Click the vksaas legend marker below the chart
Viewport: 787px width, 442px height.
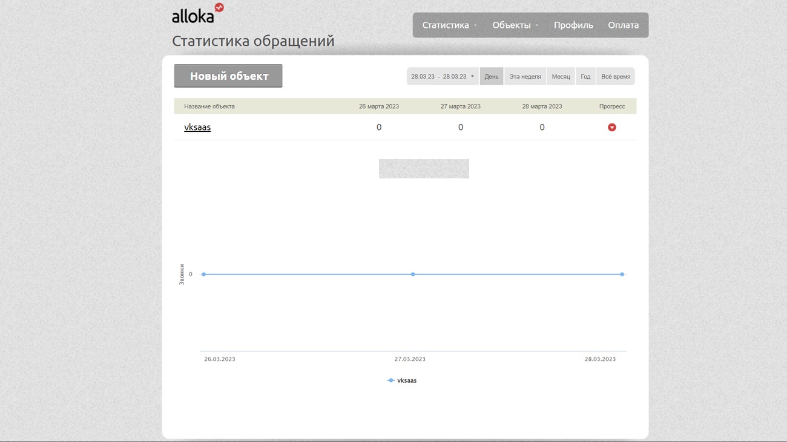click(391, 380)
